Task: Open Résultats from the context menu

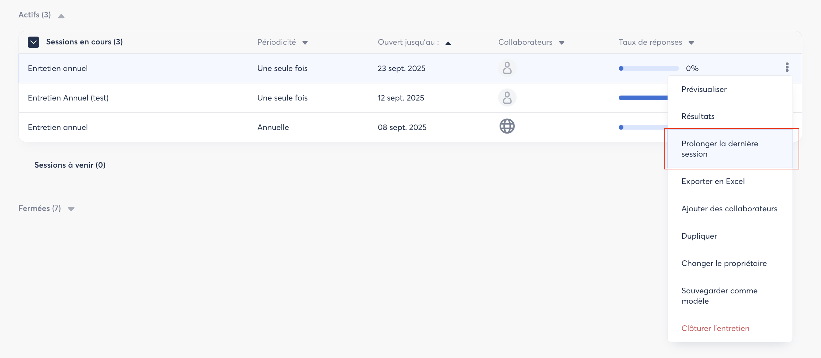Action: 698,116
